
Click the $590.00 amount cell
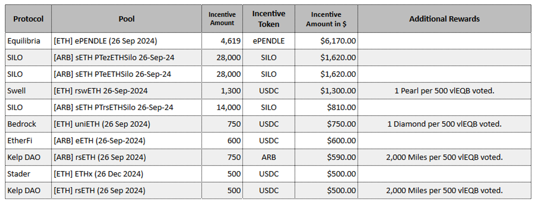pos(341,157)
